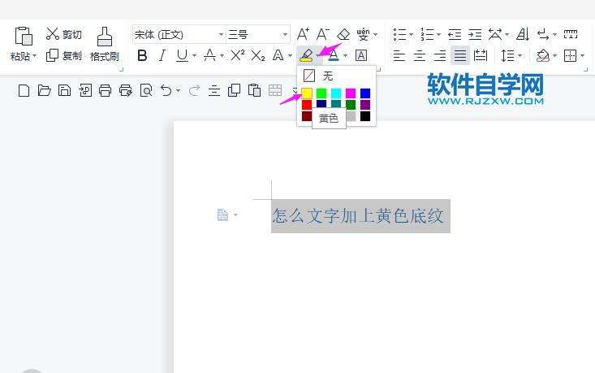Image resolution: width=595 pixels, height=373 pixels.
Task: Pick the black highlight swatch
Action: pyautogui.click(x=365, y=116)
